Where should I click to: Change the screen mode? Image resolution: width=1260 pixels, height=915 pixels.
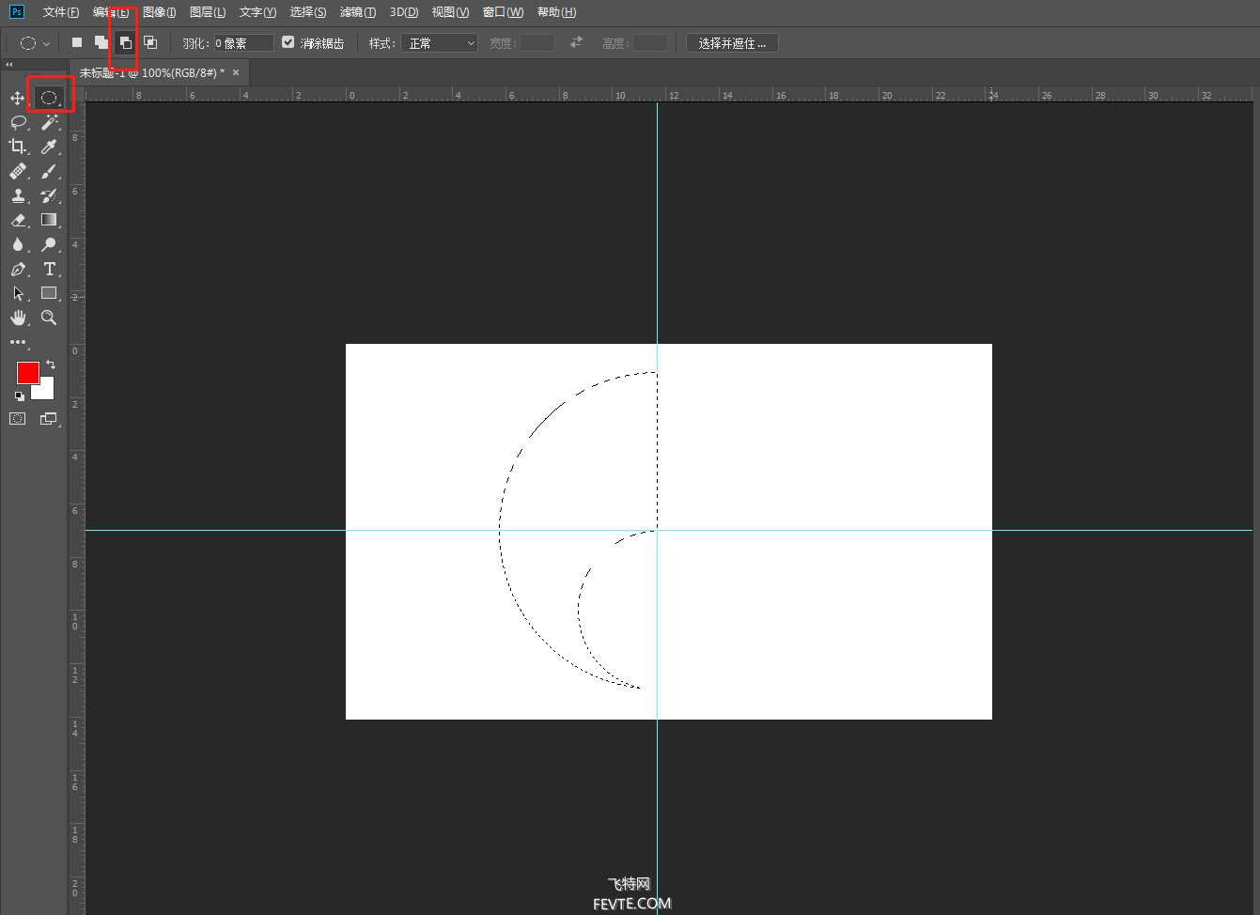(x=49, y=419)
